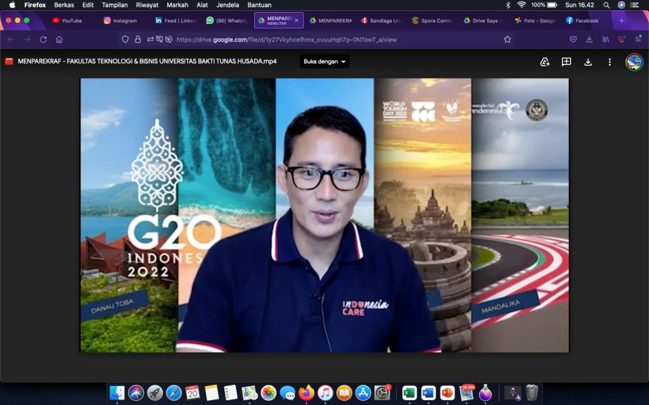This screenshot has width=649, height=405.
Task: Open the Google account avatar
Action: point(634,62)
